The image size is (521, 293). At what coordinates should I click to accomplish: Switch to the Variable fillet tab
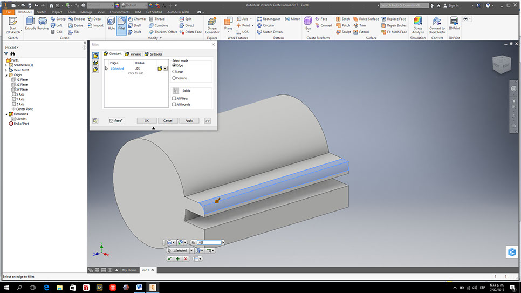click(x=133, y=54)
